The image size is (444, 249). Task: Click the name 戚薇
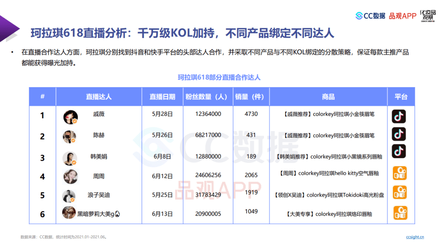coord(99,114)
